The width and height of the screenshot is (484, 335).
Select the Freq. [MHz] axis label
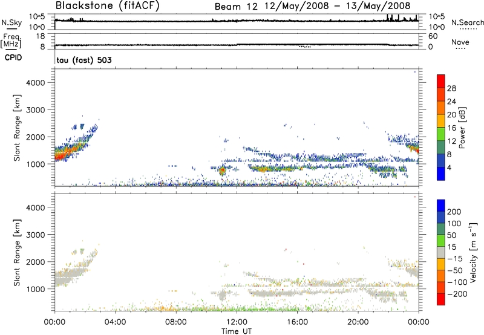[11, 41]
